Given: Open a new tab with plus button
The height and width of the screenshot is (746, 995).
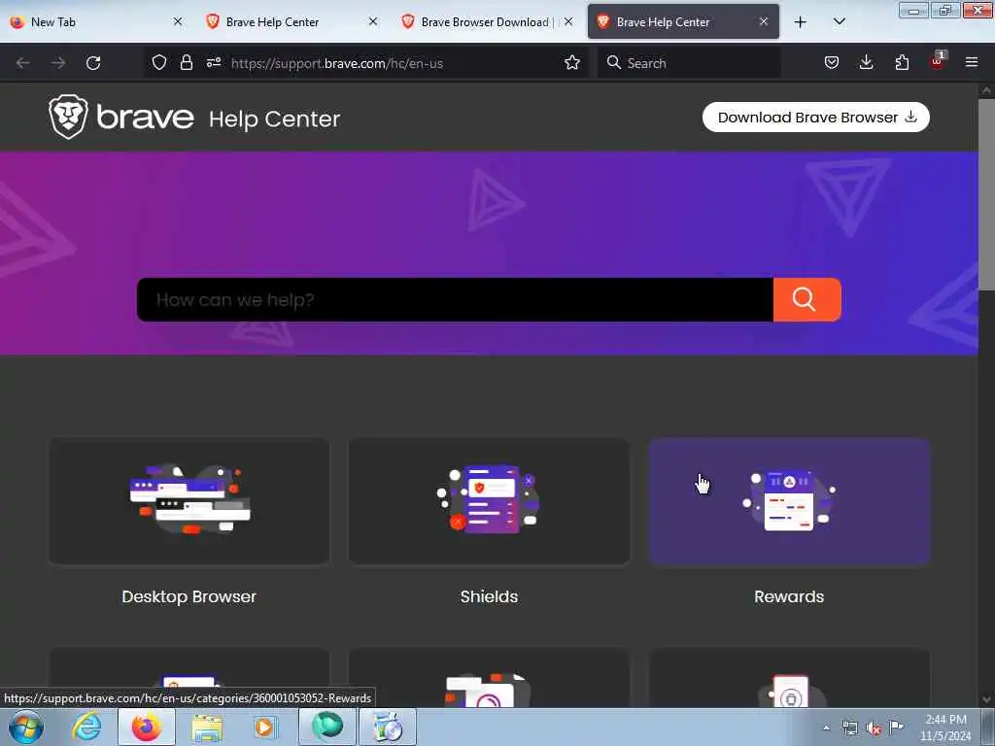Looking at the screenshot, I should (x=801, y=22).
